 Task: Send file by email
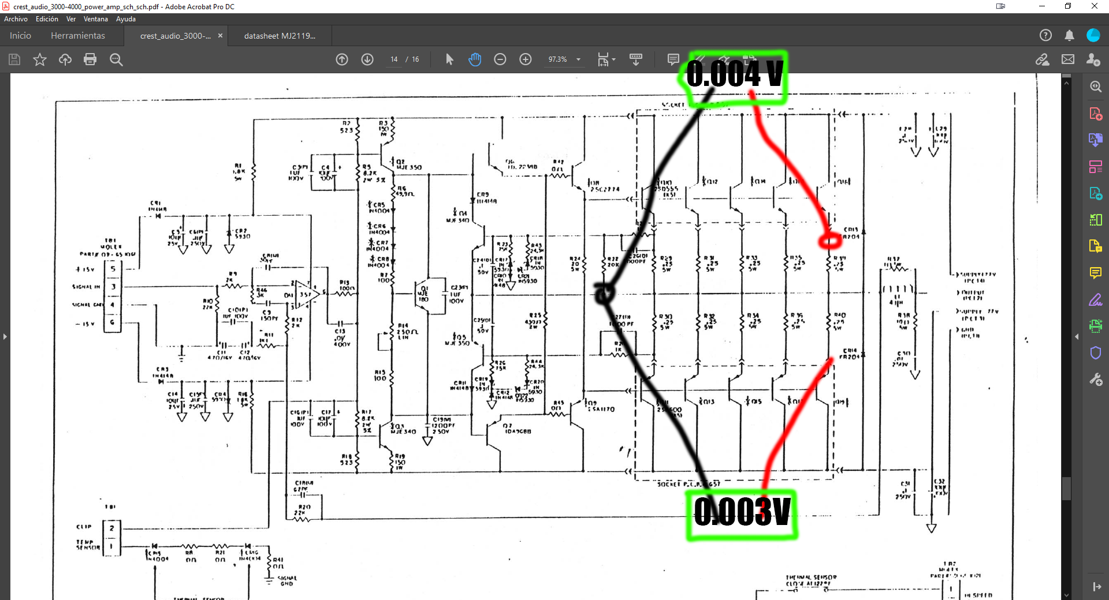click(1068, 59)
